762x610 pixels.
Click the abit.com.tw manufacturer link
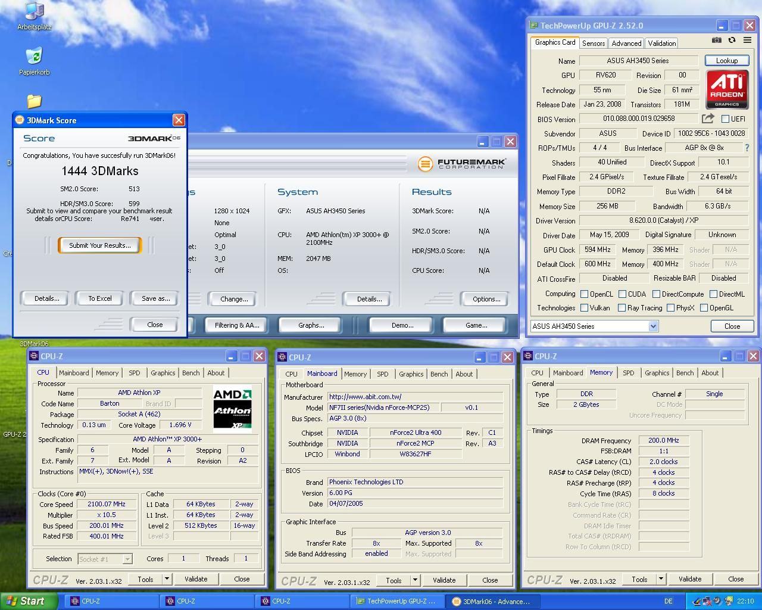tap(365, 397)
